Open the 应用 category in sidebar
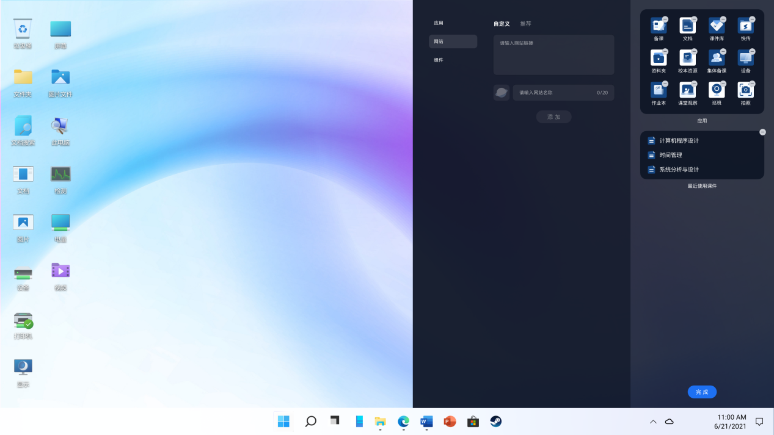This screenshot has height=435, width=774. (x=439, y=23)
